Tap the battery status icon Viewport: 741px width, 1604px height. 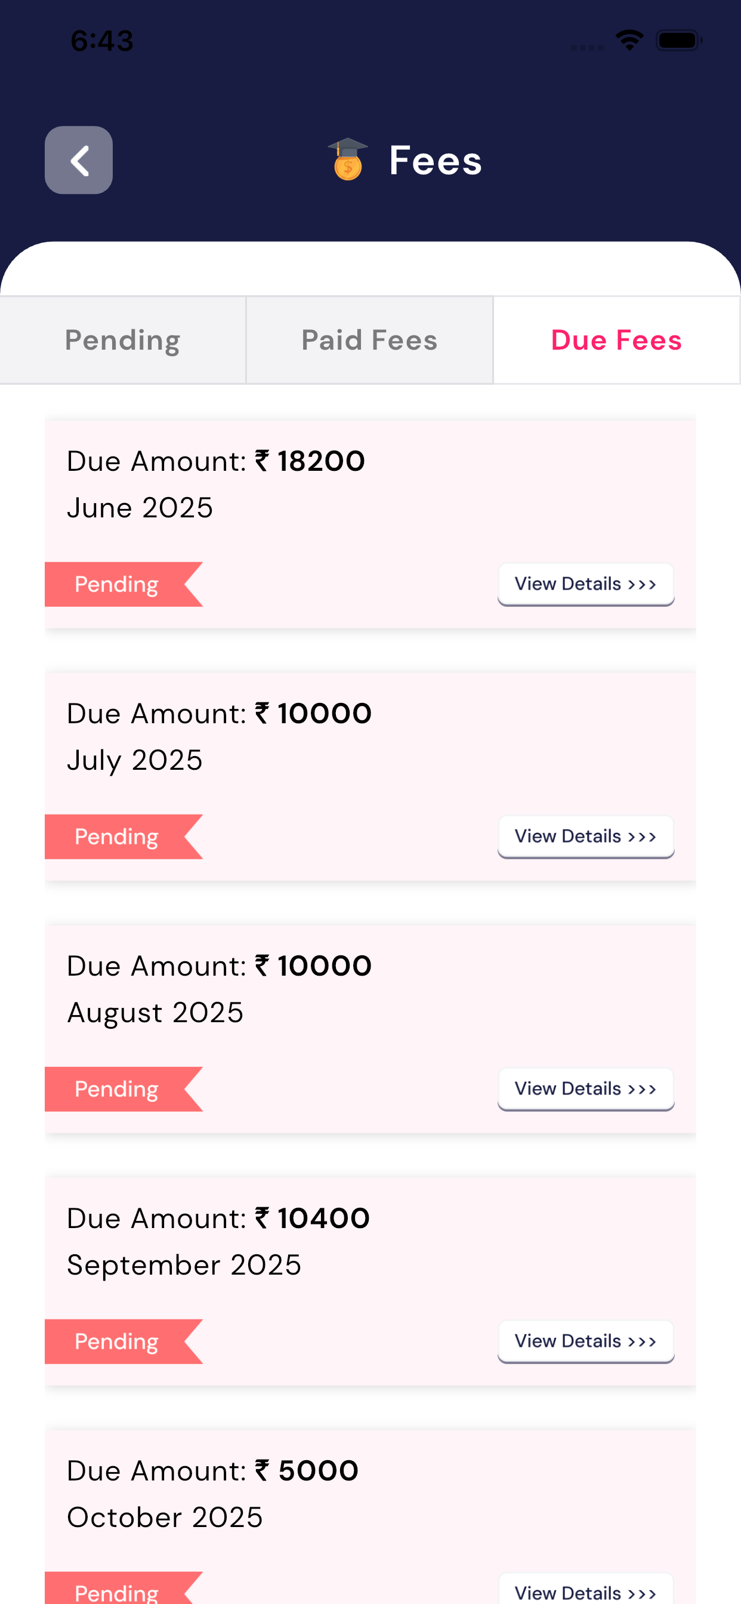tap(679, 41)
